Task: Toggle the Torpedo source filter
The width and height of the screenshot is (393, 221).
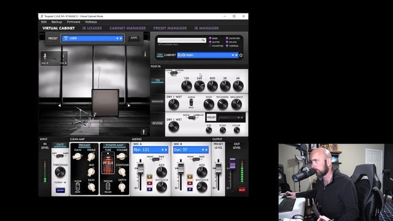Action: (x=227, y=46)
